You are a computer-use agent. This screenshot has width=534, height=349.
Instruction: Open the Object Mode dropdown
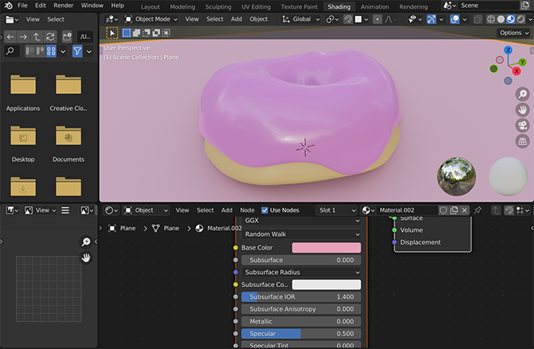pyautogui.click(x=153, y=19)
